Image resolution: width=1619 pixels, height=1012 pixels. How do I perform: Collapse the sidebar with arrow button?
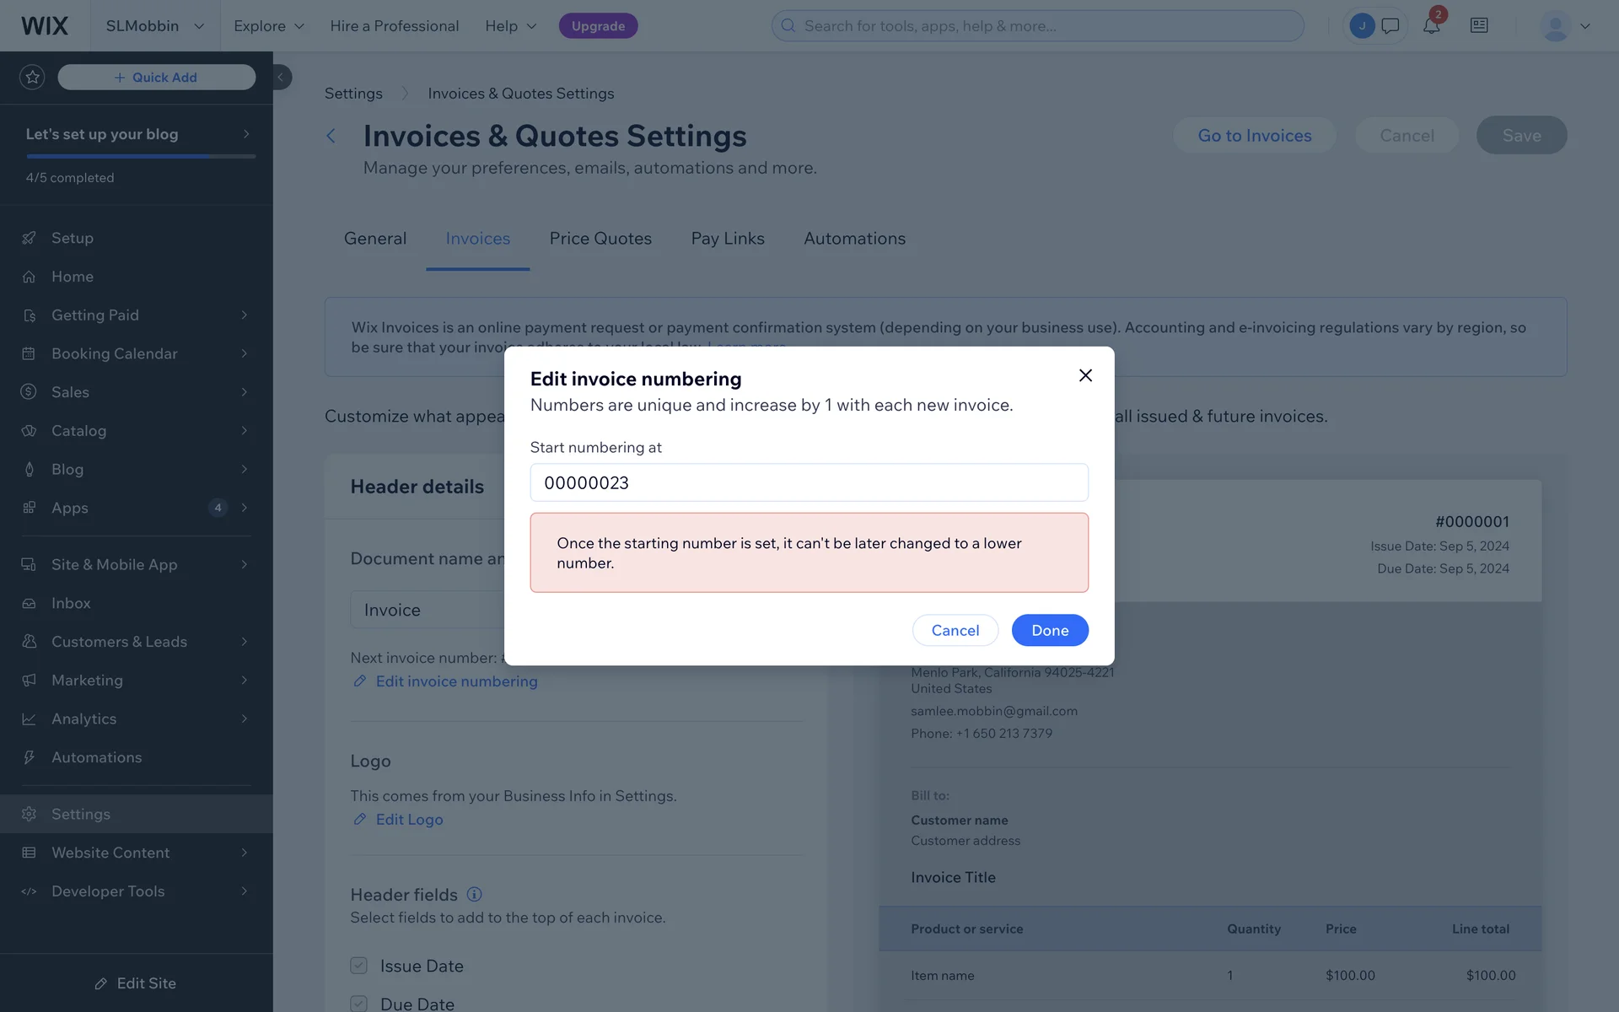(x=282, y=78)
